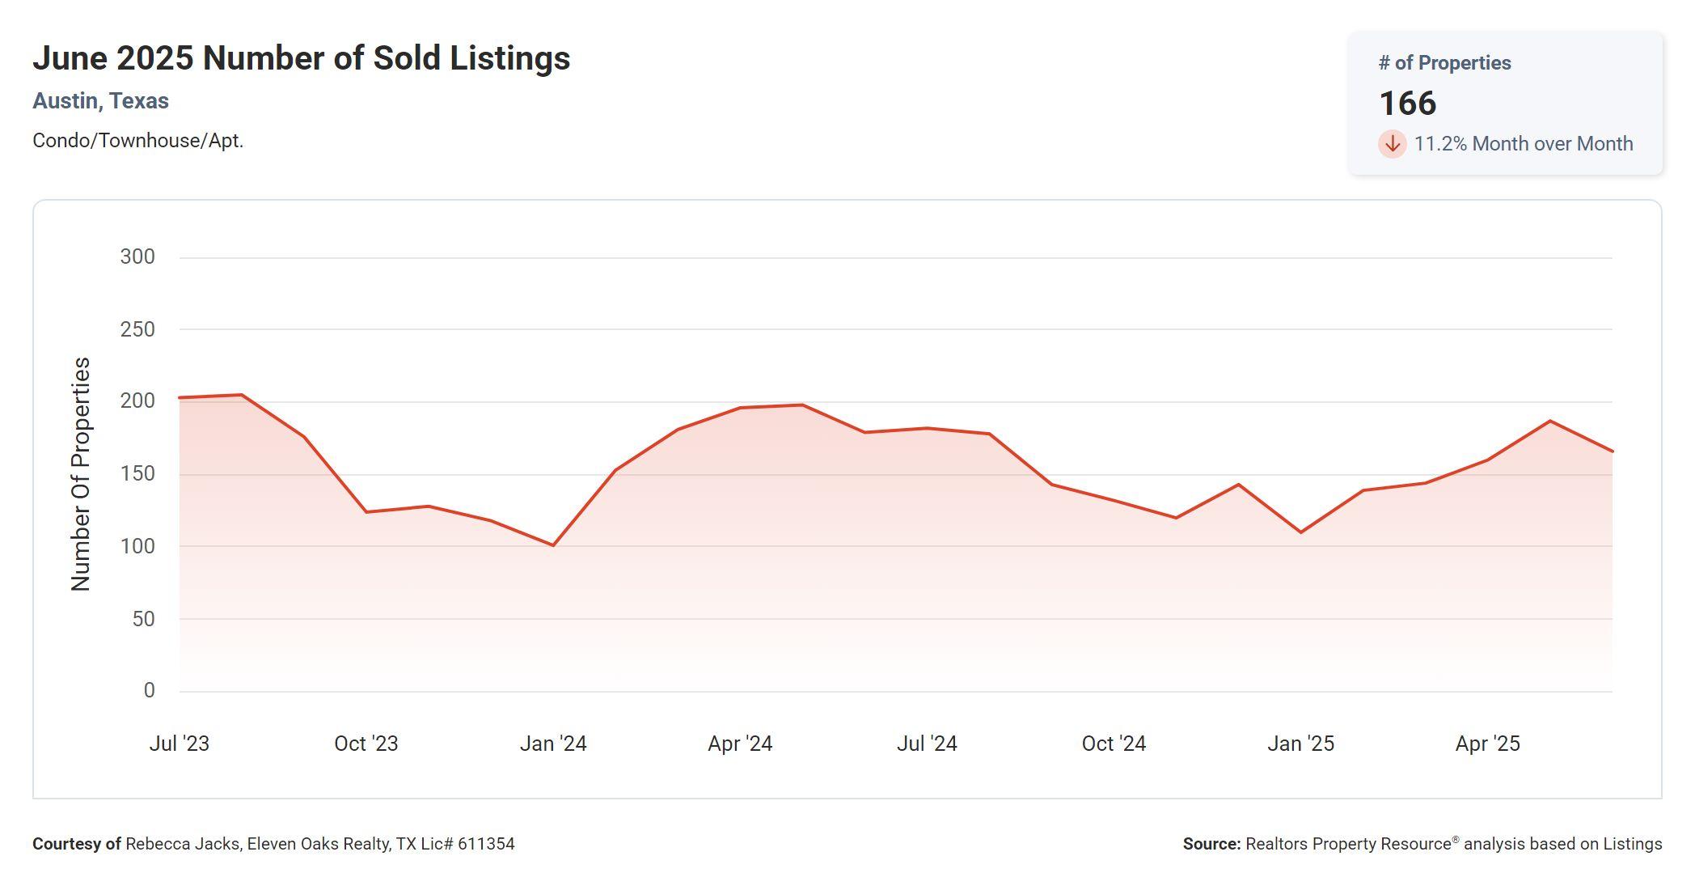Click the 'Condo/Townhouse/Apt.' property type label
The width and height of the screenshot is (1695, 890).
tap(137, 141)
